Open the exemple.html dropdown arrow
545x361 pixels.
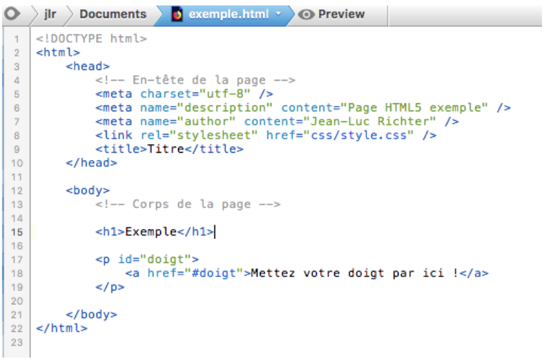click(277, 14)
